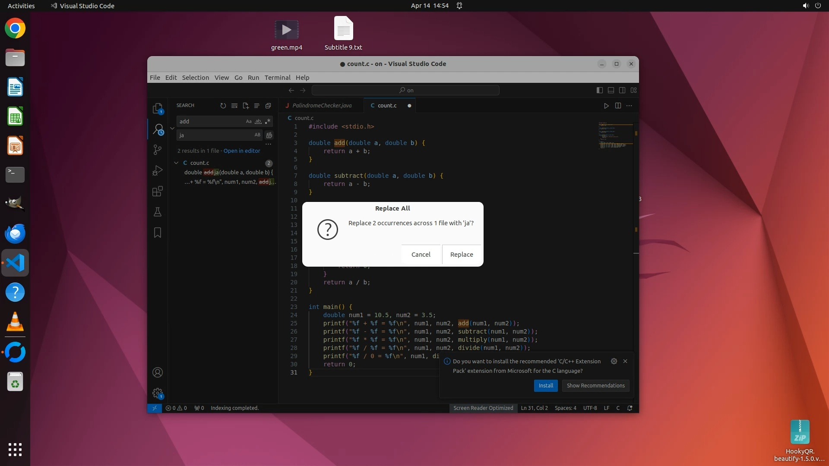This screenshot has width=829, height=466.
Task: Open the Source Control view
Action: 158,149
